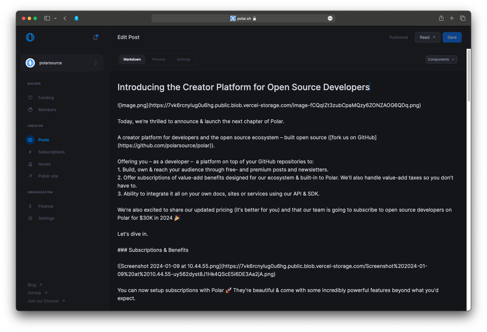Click the Settings sliders icon in the sidebar
487x332 pixels.
[30, 218]
